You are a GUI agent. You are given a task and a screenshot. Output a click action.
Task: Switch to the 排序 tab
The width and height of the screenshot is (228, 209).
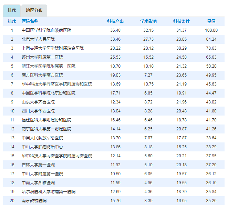click(12, 10)
